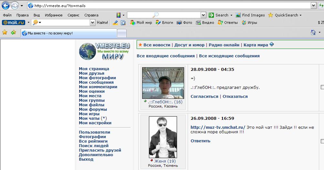Click the Find Images toolbar button
Viewport: 324px width, 170px height.
click(x=250, y=15)
